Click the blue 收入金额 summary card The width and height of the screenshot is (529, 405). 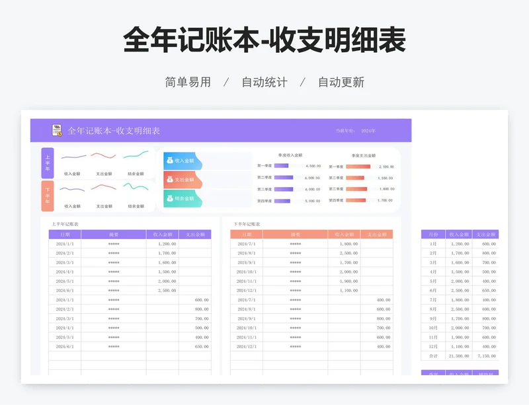tap(183, 161)
